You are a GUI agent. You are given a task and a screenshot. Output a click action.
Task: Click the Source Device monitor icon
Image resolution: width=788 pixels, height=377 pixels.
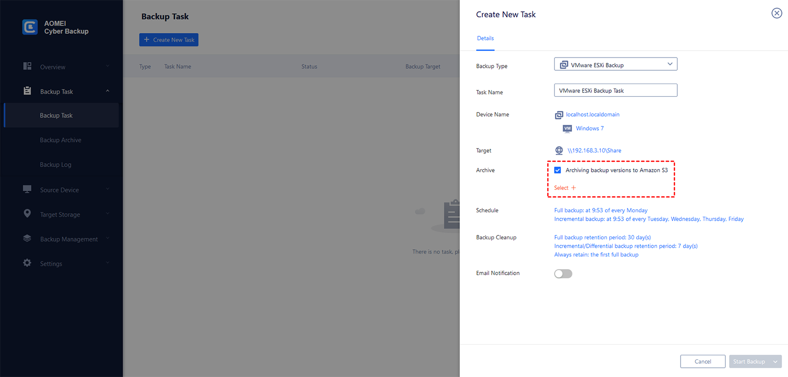coord(27,189)
